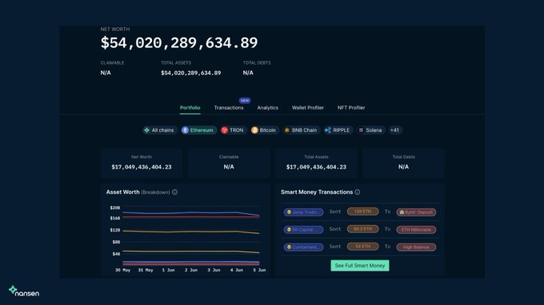544x305 pixels.
Task: Click the 30 May date on the chart axis
Action: pyautogui.click(x=123, y=270)
